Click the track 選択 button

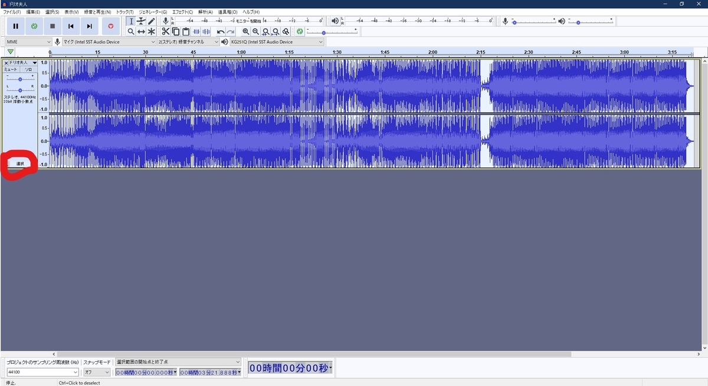click(20, 163)
